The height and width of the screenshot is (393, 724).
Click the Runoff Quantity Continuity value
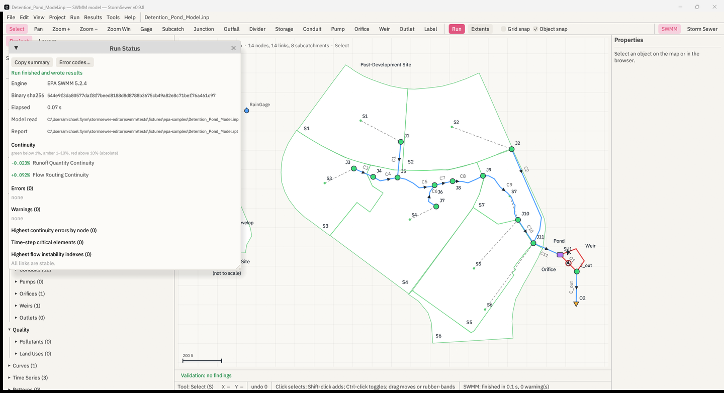(21, 163)
